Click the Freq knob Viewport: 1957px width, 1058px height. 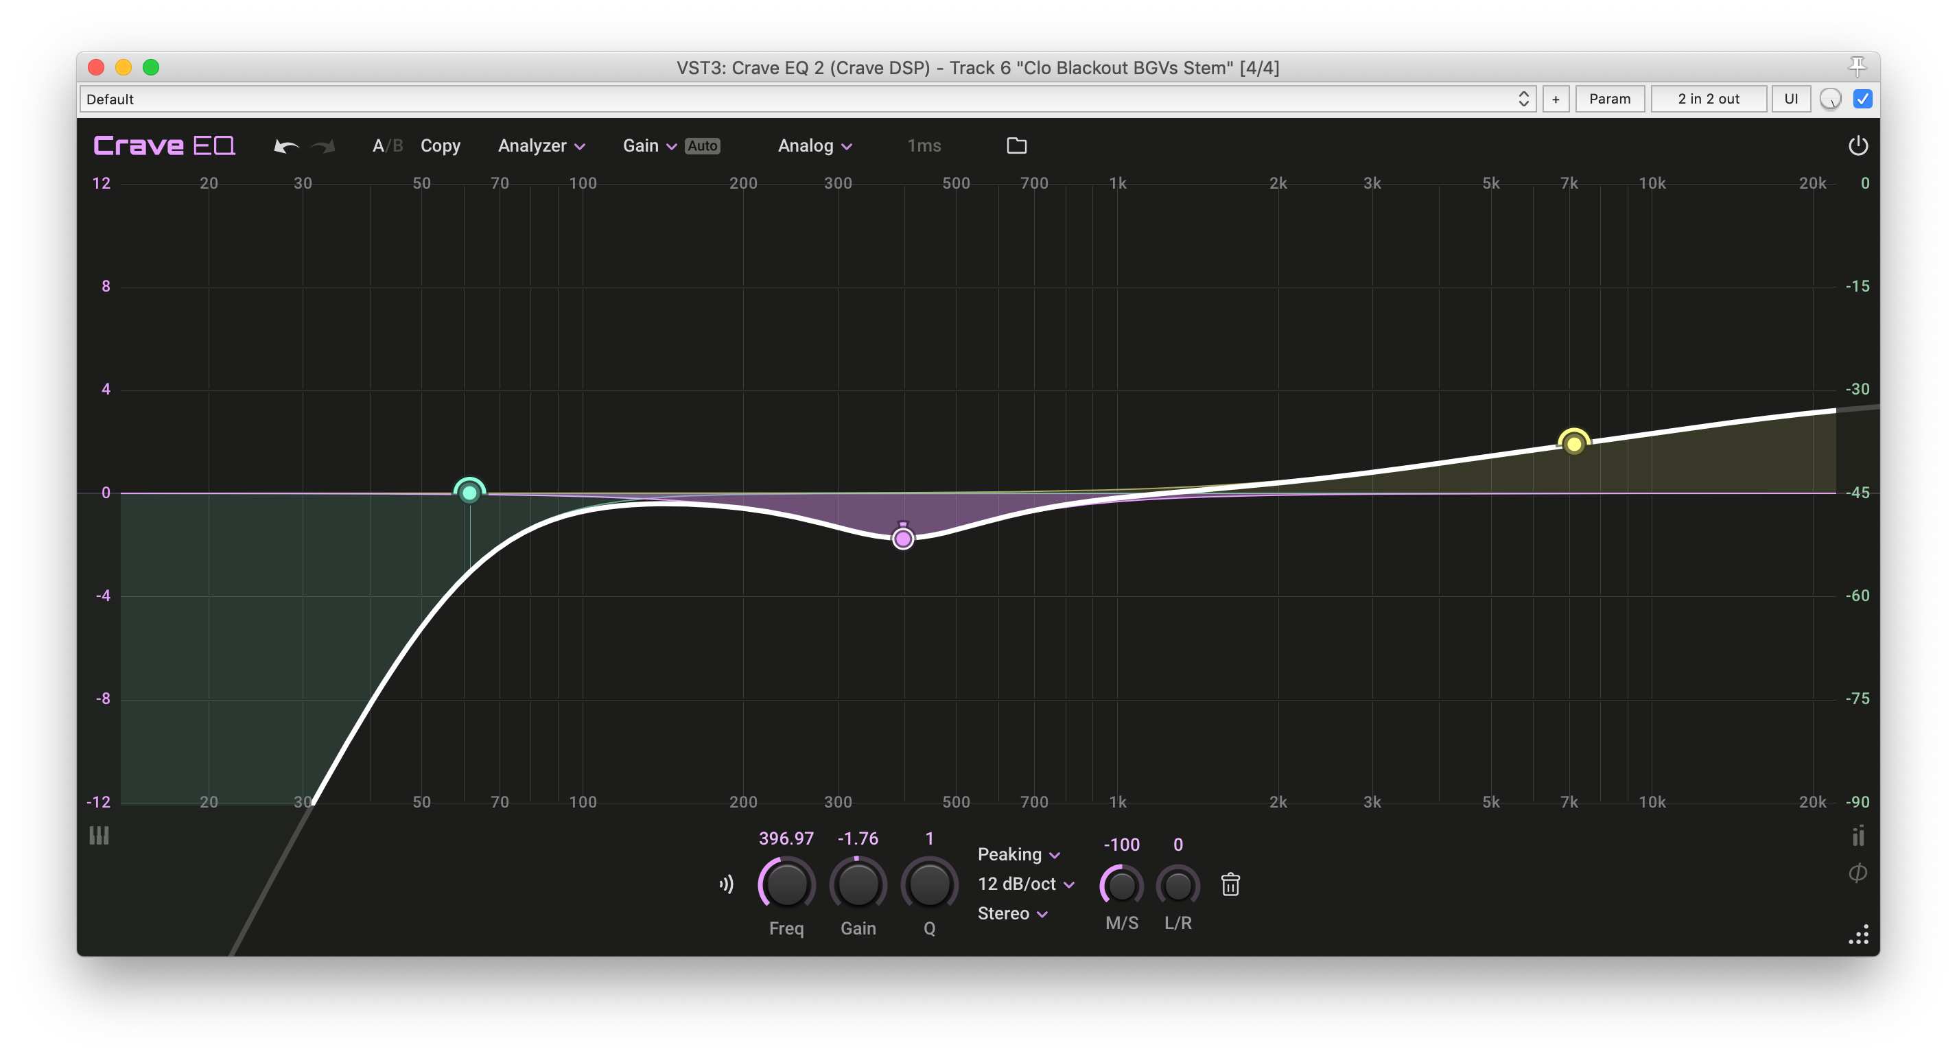click(786, 884)
